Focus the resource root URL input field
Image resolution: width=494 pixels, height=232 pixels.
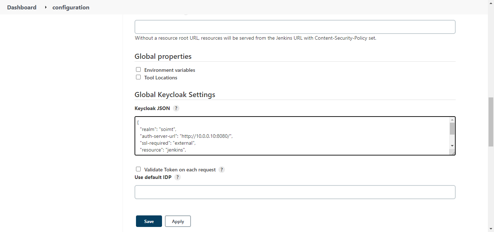click(295, 27)
